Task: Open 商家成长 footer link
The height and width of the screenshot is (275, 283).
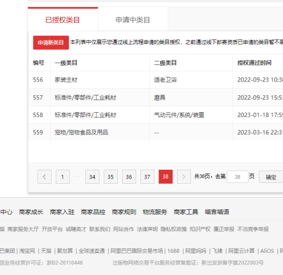Action: pos(31,212)
